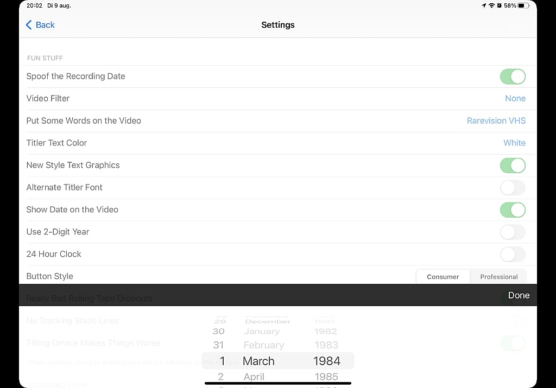This screenshot has height=388, width=556.
Task: Tap the location arrow status icon
Action: tap(484, 5)
